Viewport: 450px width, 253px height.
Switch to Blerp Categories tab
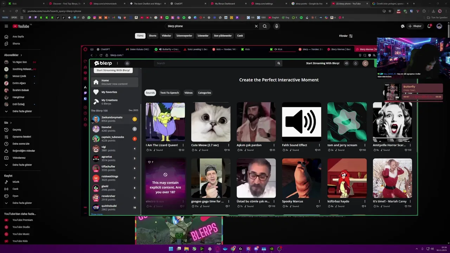(205, 93)
